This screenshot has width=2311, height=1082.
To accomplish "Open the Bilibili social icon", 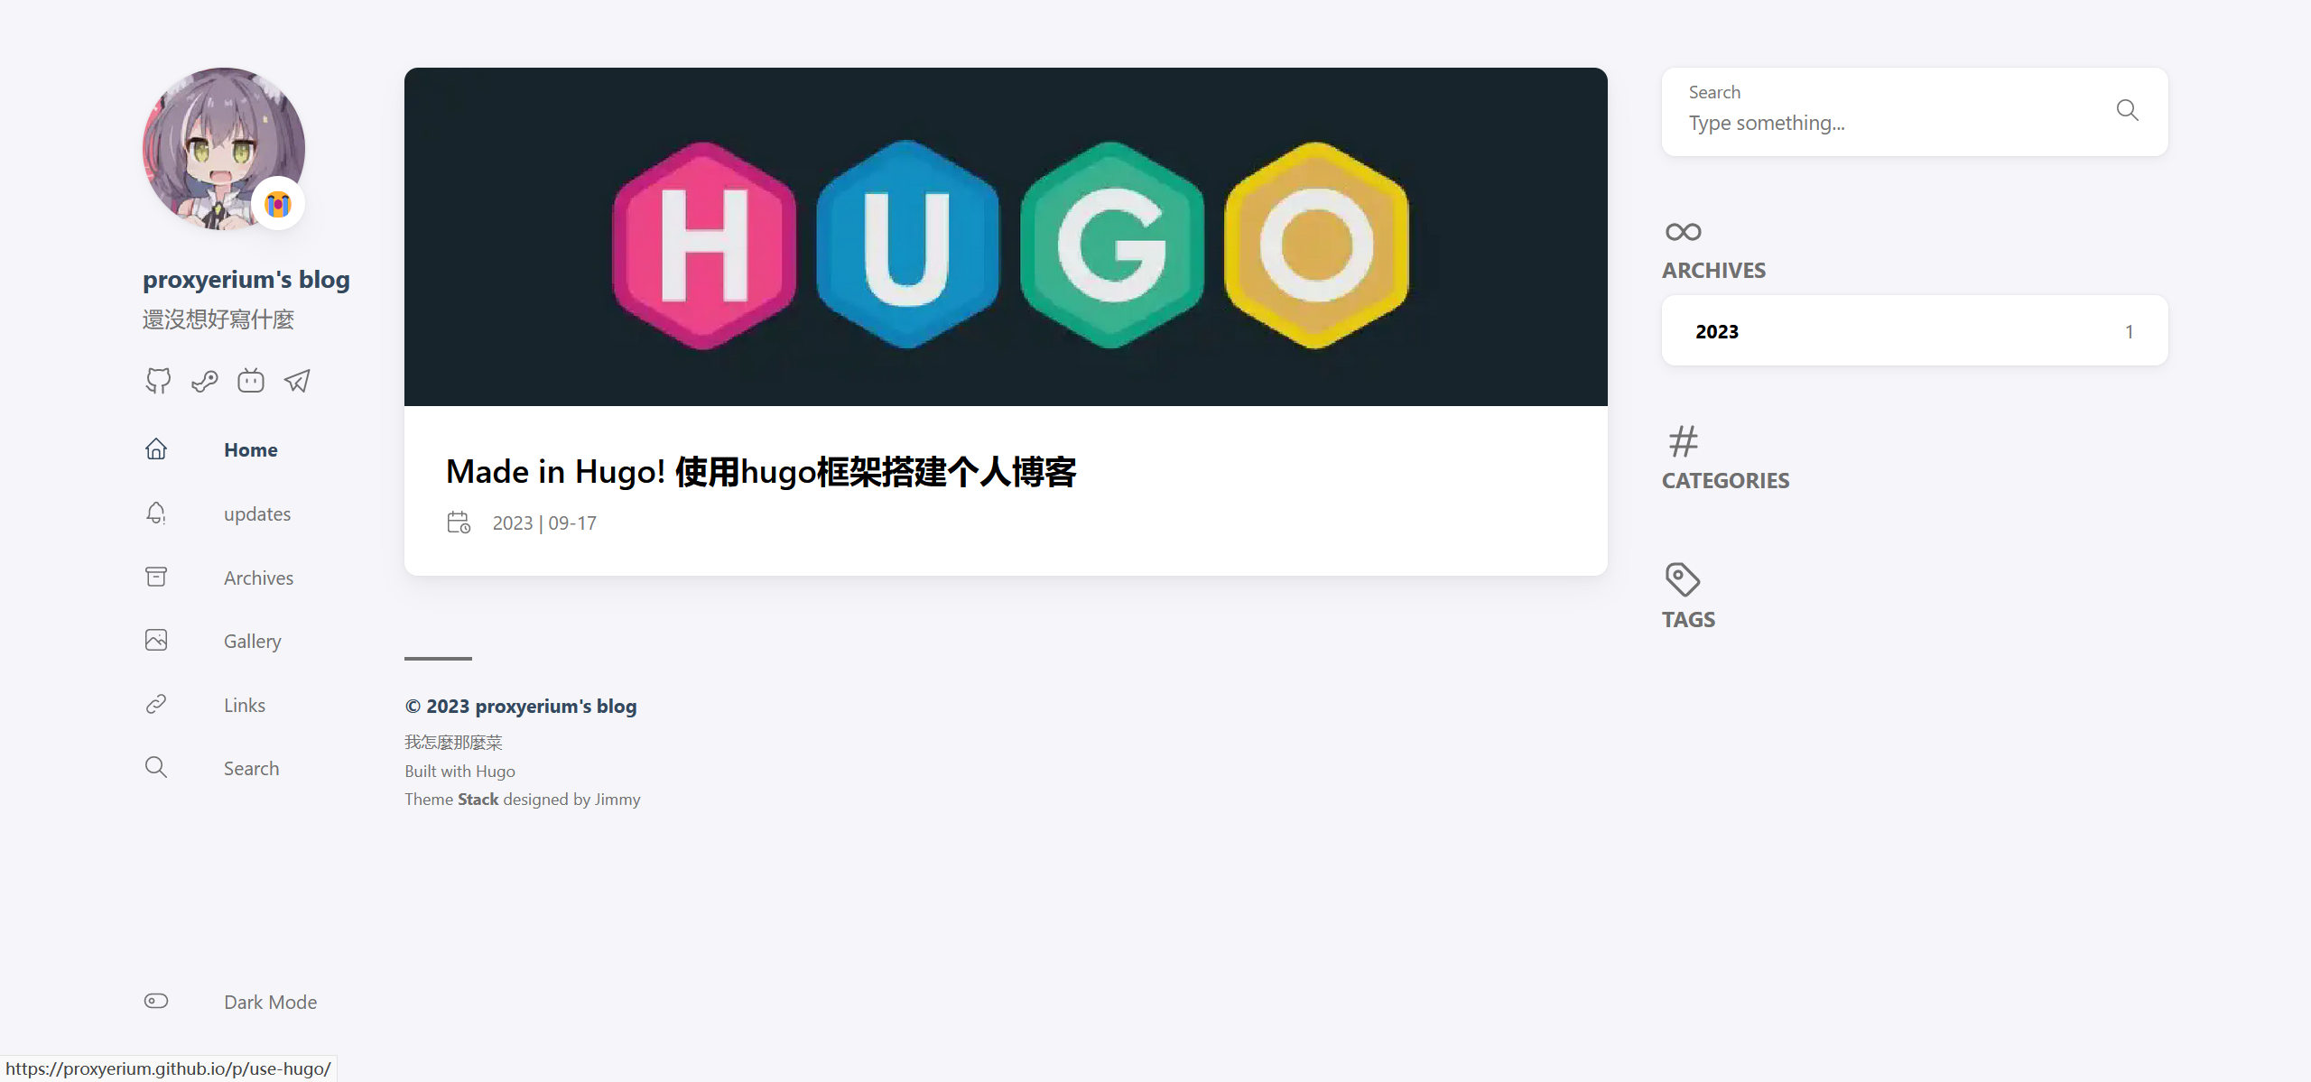I will (x=251, y=381).
